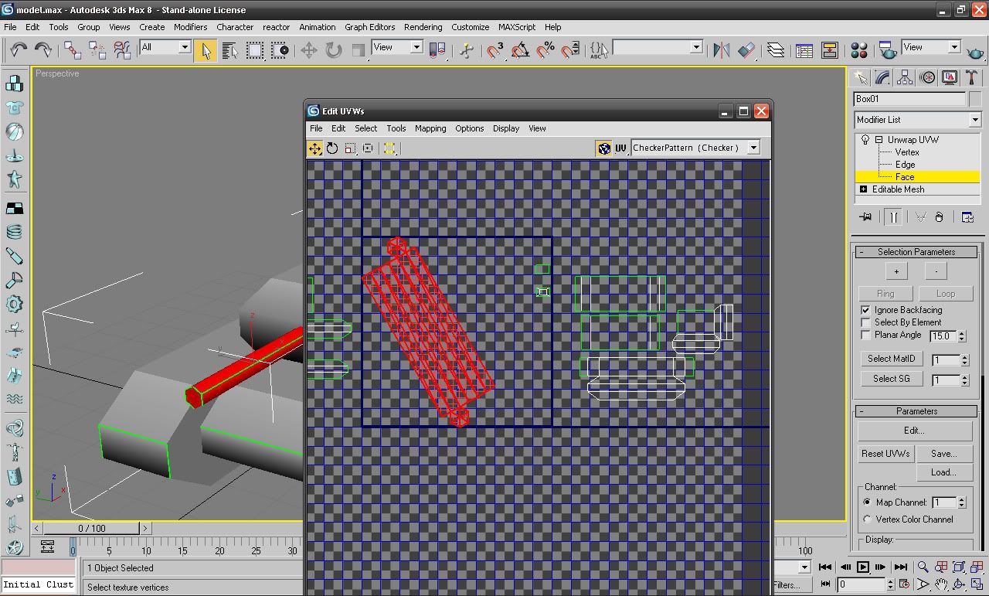The height and width of the screenshot is (596, 989).
Task: Click the Play Animation button
Action: (x=863, y=567)
